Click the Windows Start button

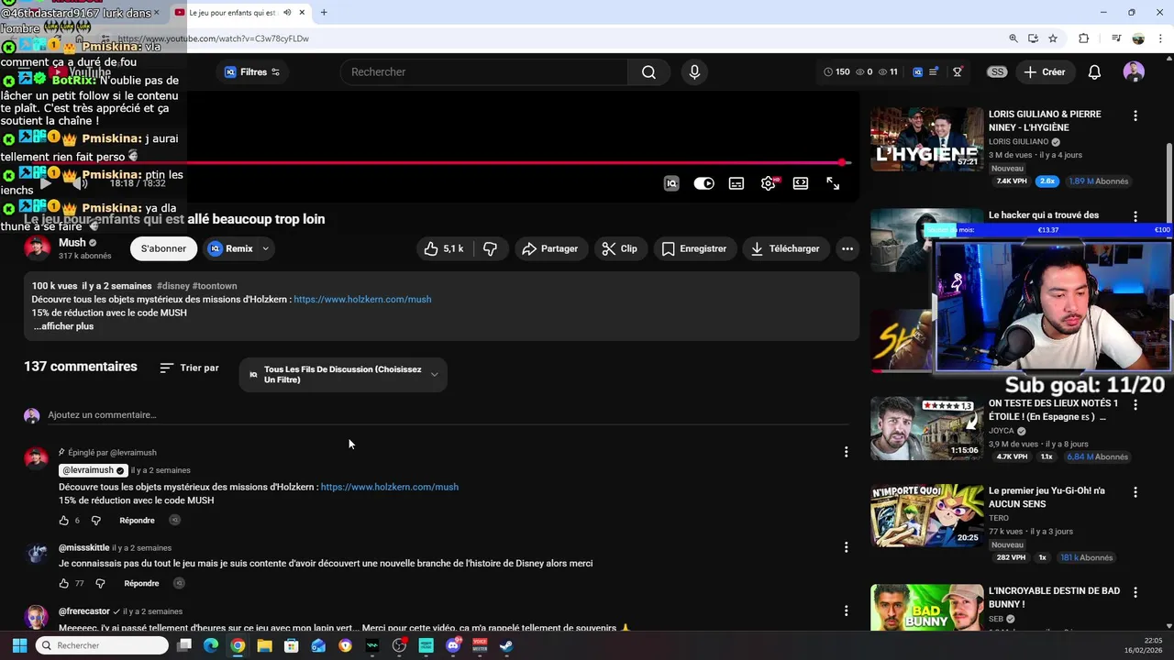pos(19,645)
